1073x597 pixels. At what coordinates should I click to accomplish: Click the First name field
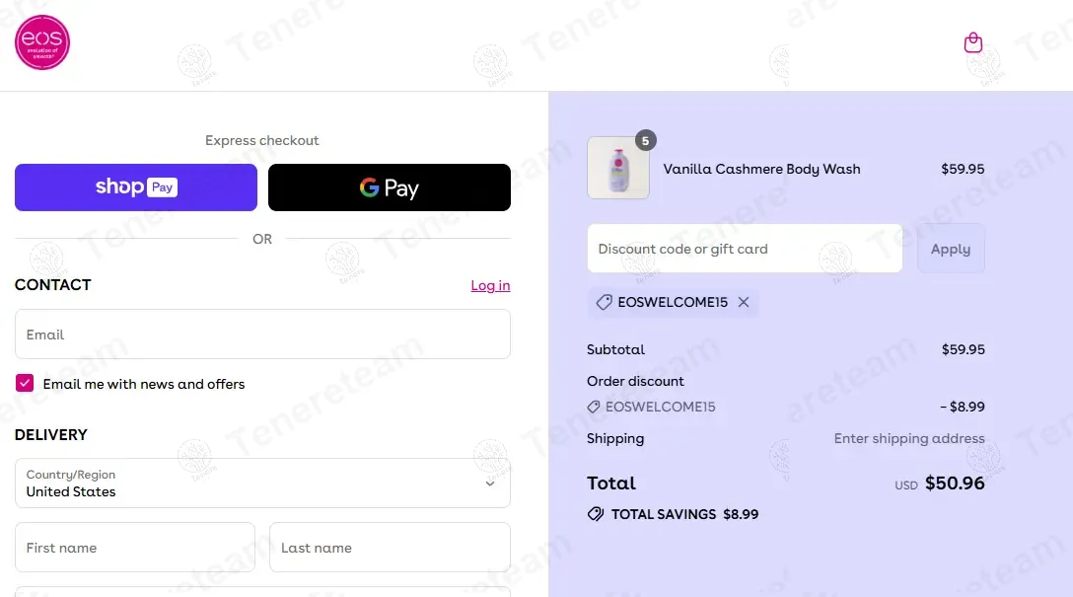click(135, 548)
